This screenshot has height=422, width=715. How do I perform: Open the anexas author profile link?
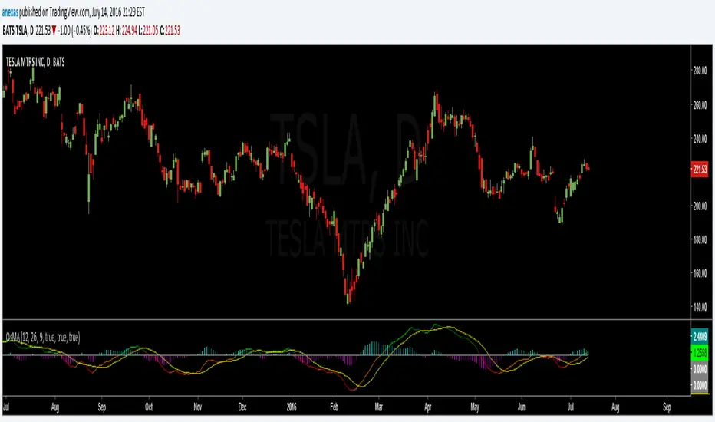coord(10,12)
